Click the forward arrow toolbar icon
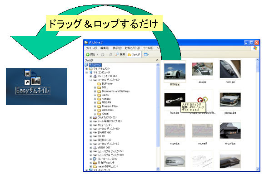This screenshot has width=264, height=174. coord(103,54)
